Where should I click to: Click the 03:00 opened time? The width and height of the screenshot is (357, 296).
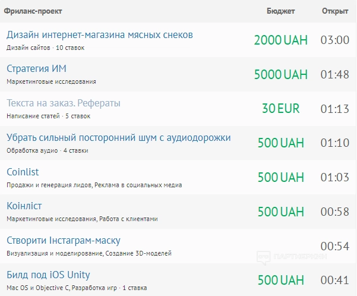pos(334,40)
